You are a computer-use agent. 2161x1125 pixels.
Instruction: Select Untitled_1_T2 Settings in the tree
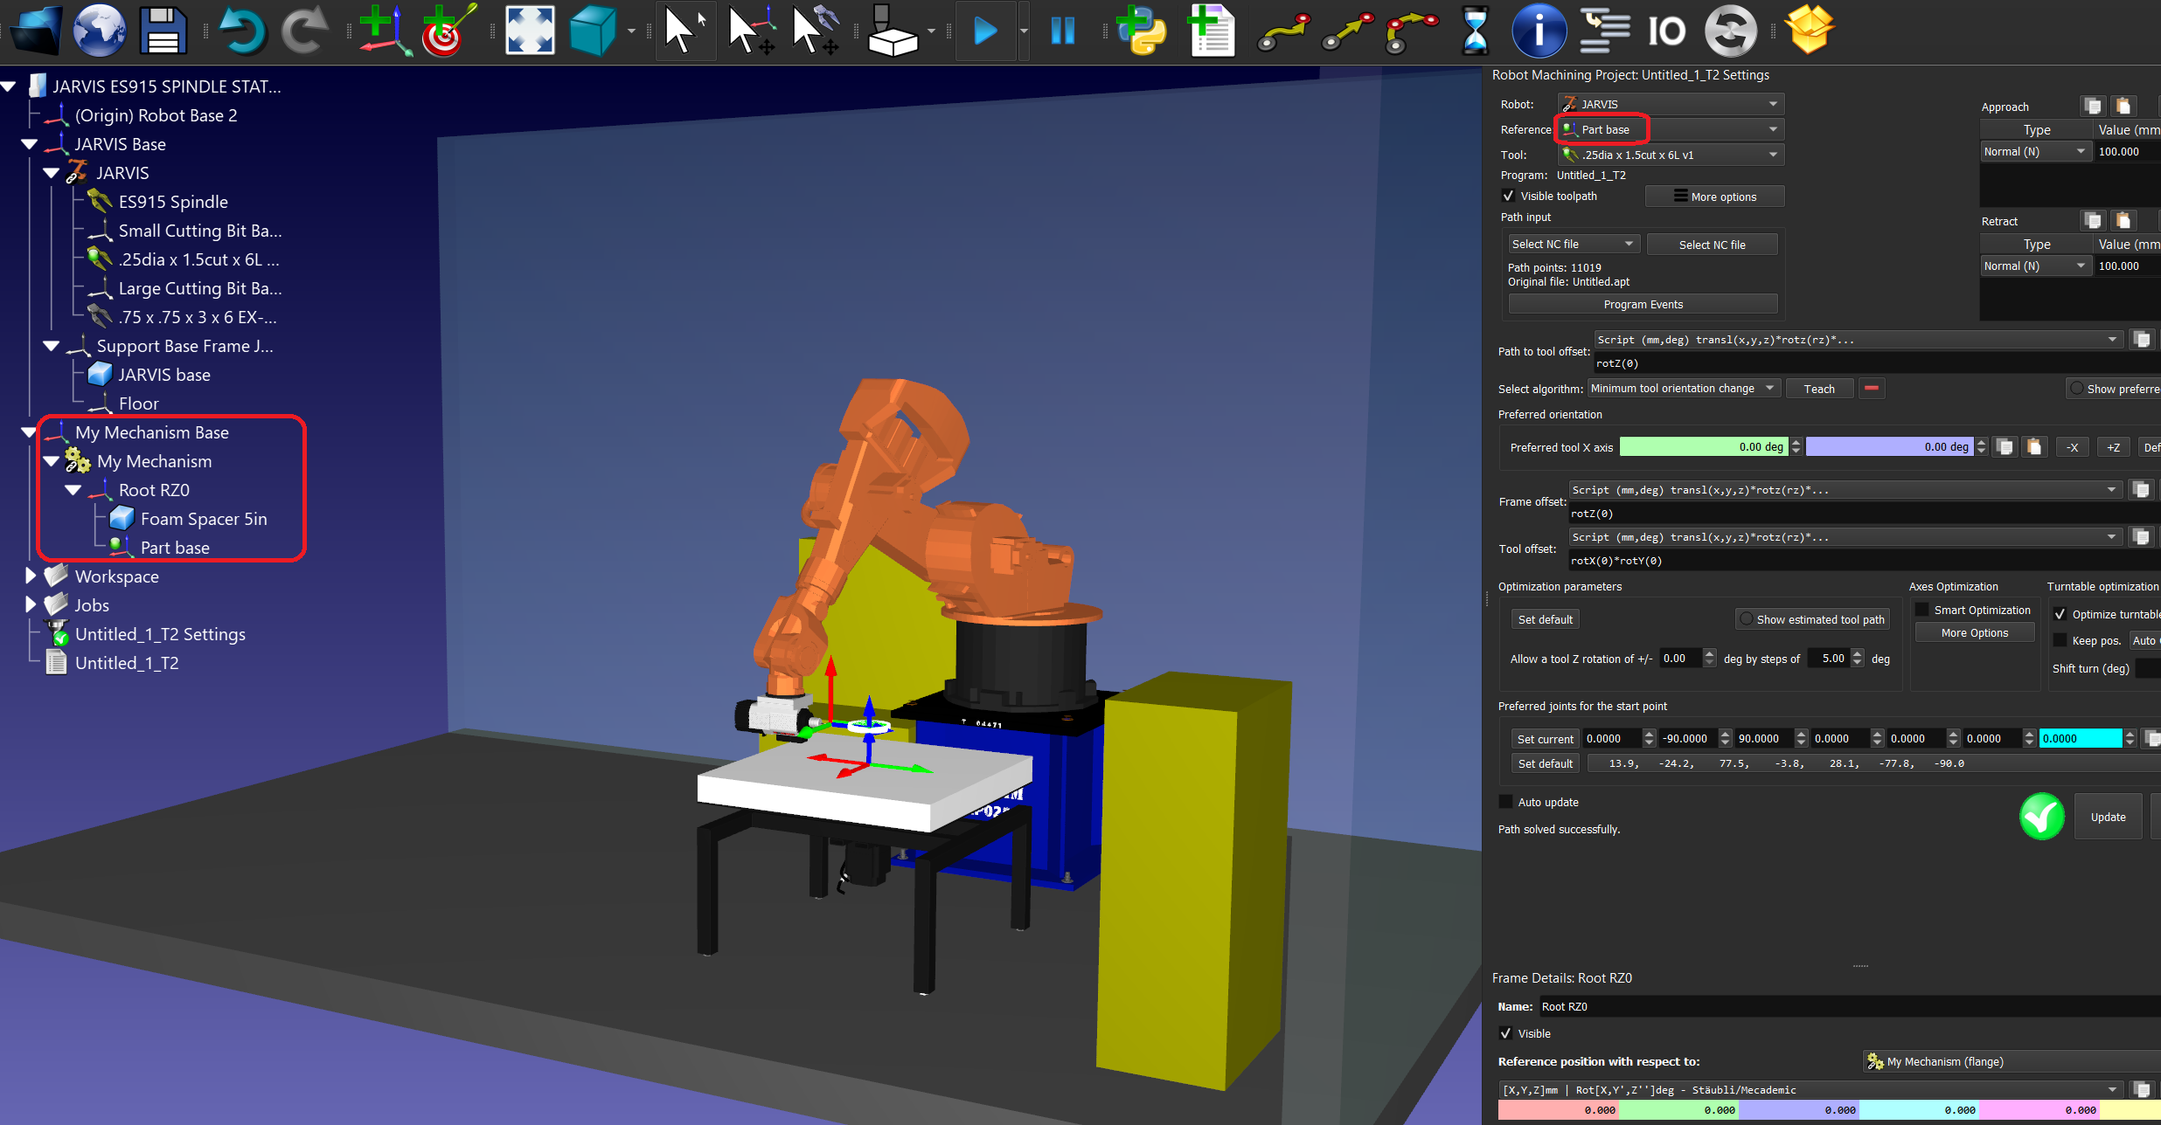tap(159, 634)
